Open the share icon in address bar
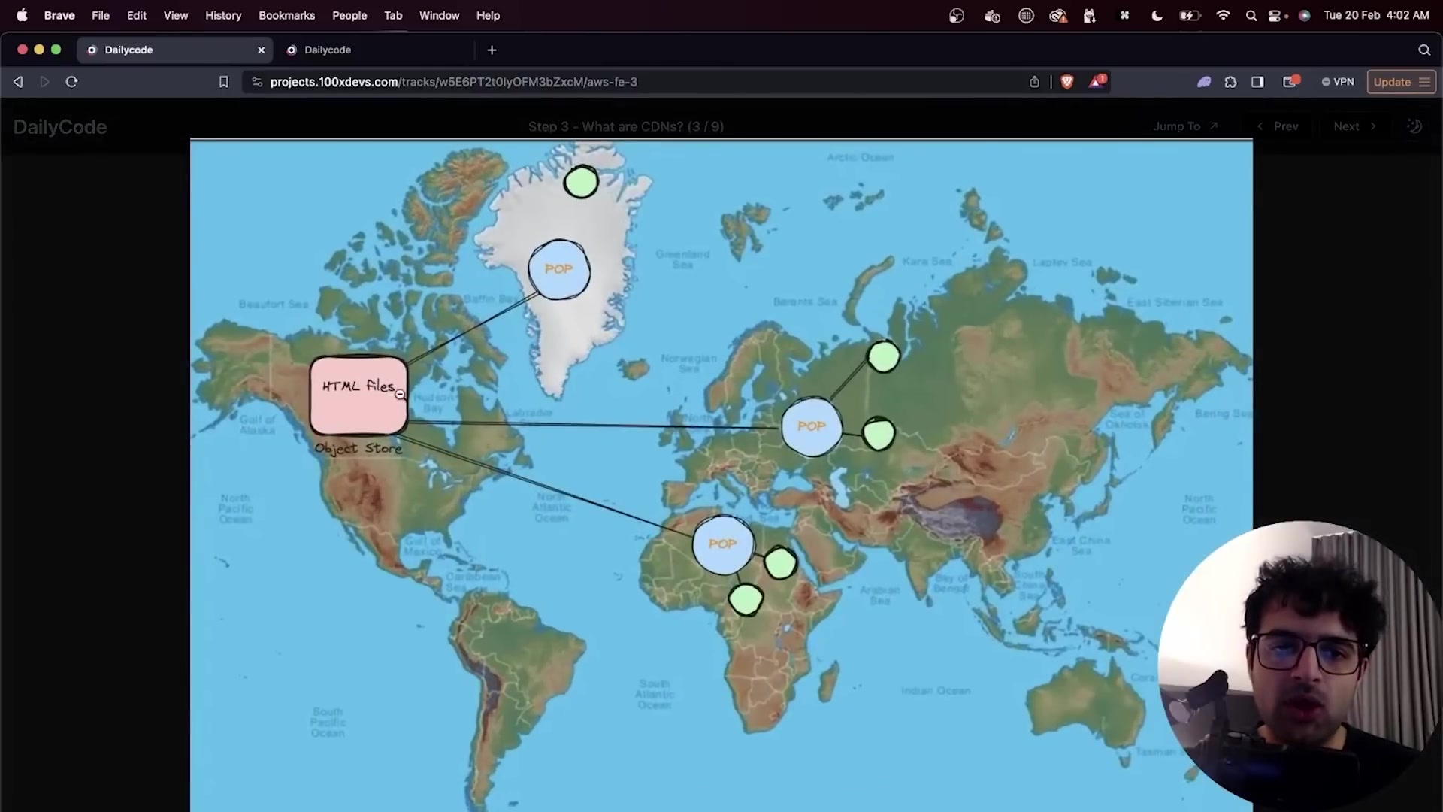 coord(1034,82)
